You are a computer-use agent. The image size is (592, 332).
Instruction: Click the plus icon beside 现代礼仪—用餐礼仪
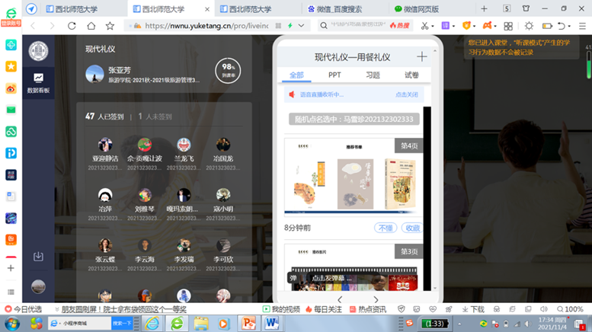coord(421,57)
